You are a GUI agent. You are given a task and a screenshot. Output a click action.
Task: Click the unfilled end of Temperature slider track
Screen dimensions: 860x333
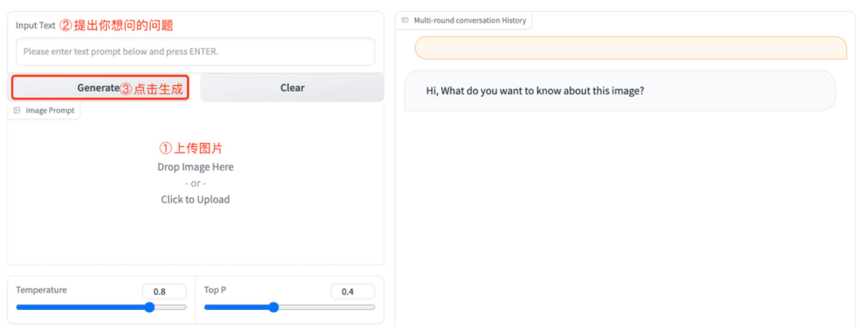coord(170,308)
